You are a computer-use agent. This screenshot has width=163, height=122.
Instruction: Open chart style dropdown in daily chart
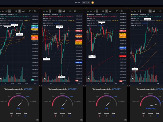click(157, 11)
